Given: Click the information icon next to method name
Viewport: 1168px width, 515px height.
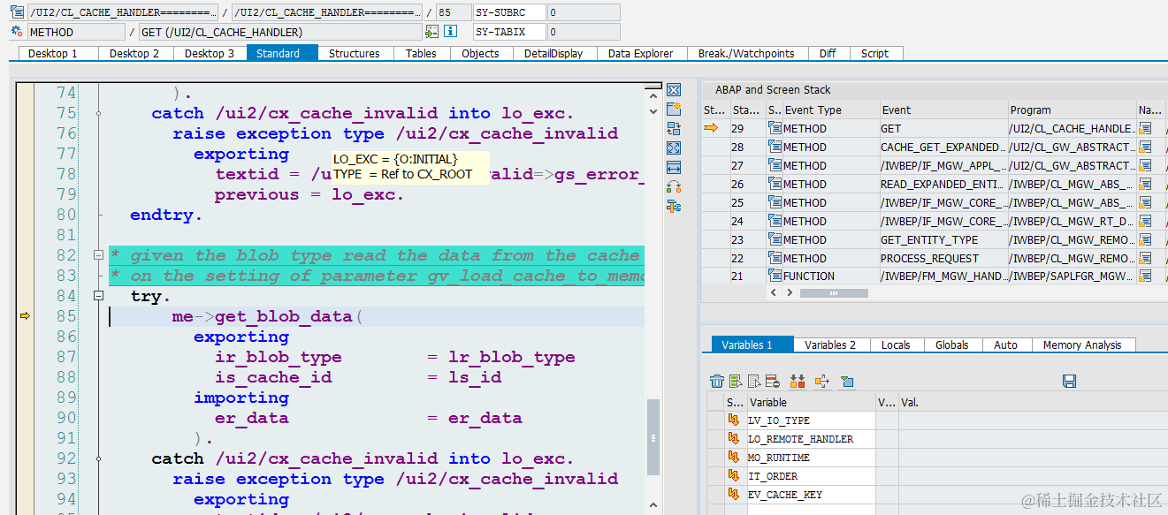Looking at the screenshot, I should tap(451, 32).
